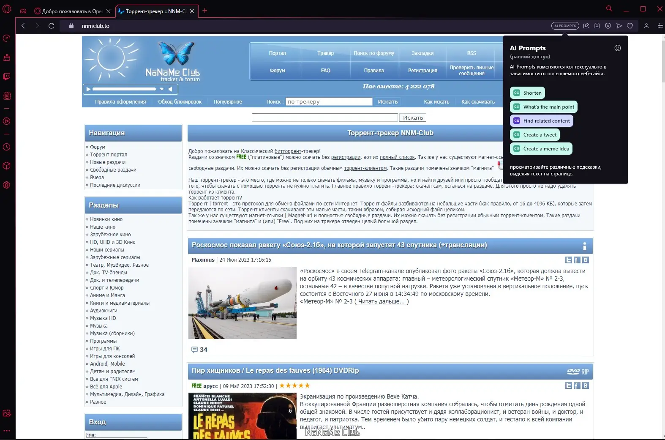The height and width of the screenshot is (440, 665).
Task: Open browsing History clock icon
Action: click(7, 147)
